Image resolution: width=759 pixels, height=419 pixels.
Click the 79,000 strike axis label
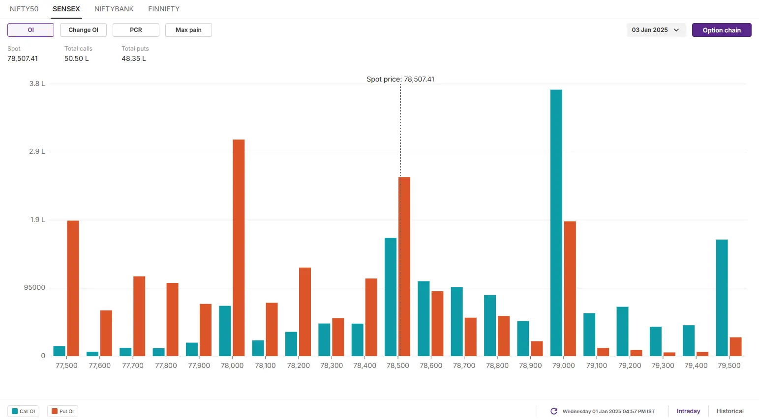click(x=564, y=365)
